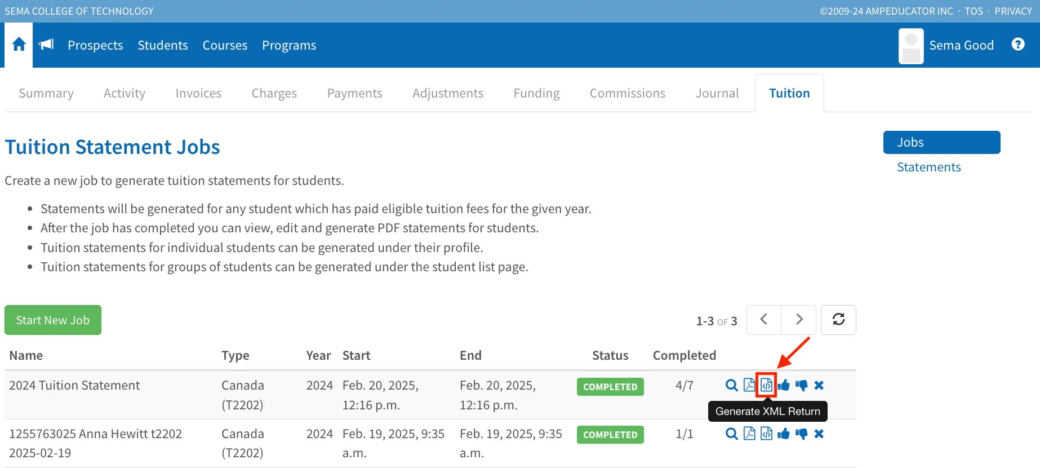Go to the home page icon

coord(19,45)
